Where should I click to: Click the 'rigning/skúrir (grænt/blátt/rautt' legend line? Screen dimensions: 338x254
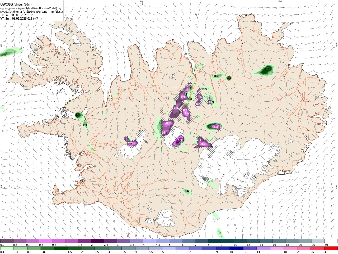(x=31, y=8)
